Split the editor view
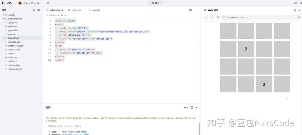This screenshot has width=302, height=135. [x=190, y=10]
